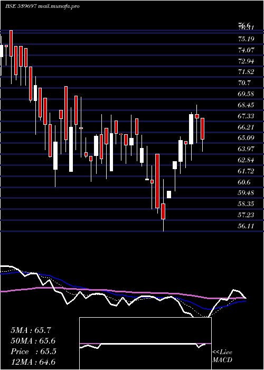Click the 72.94 price axis label
This screenshot has width=264, height=370.
(x=247, y=61)
